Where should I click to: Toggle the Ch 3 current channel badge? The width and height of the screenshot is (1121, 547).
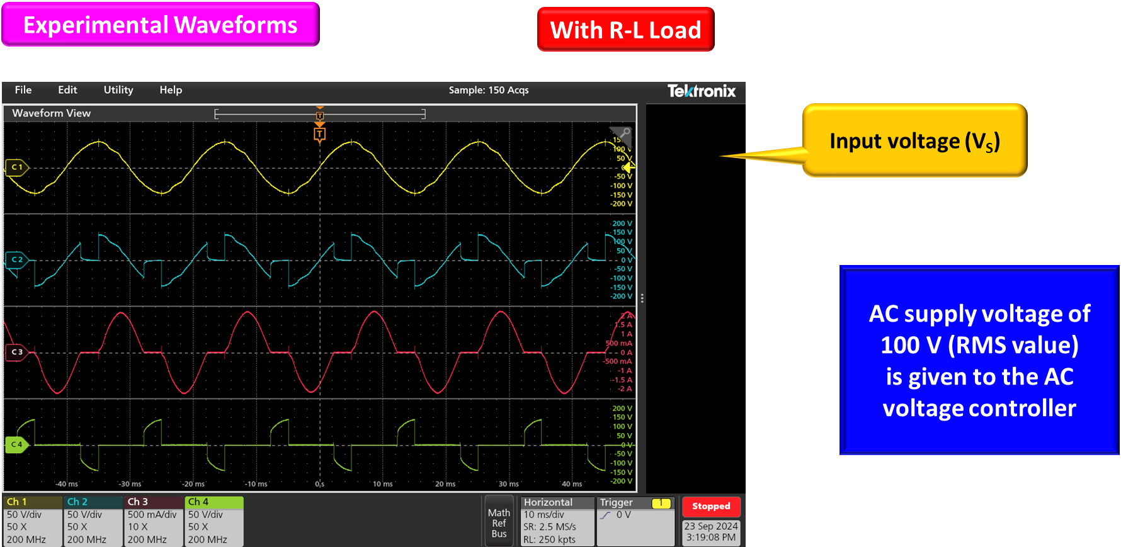point(154,521)
